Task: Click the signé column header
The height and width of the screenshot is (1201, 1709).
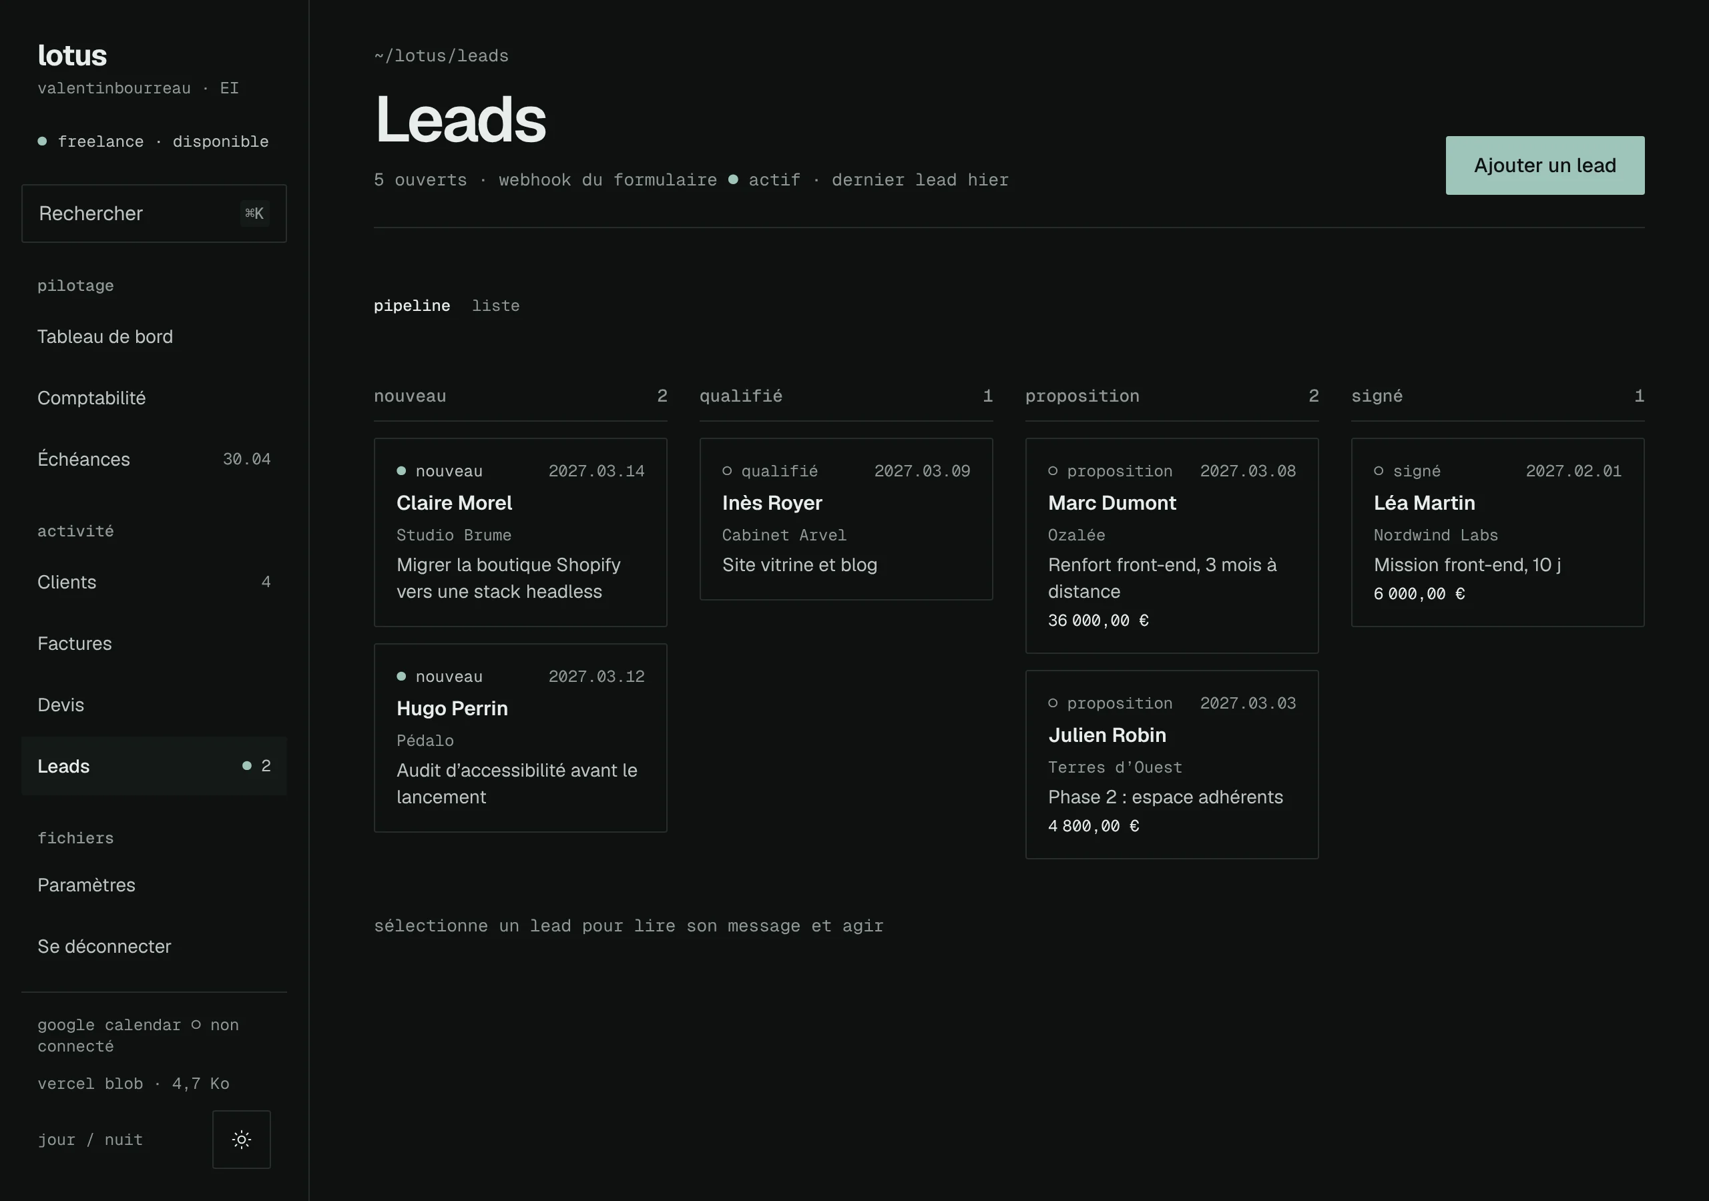Action: pos(1497,396)
